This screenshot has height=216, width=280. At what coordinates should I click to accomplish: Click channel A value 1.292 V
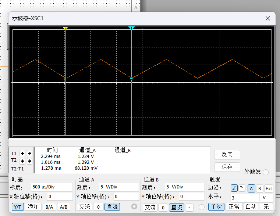(x=86, y=162)
